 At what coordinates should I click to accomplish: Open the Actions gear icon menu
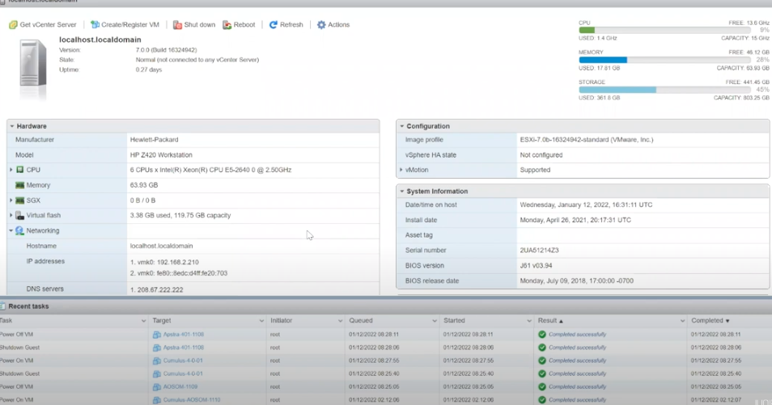click(x=321, y=25)
